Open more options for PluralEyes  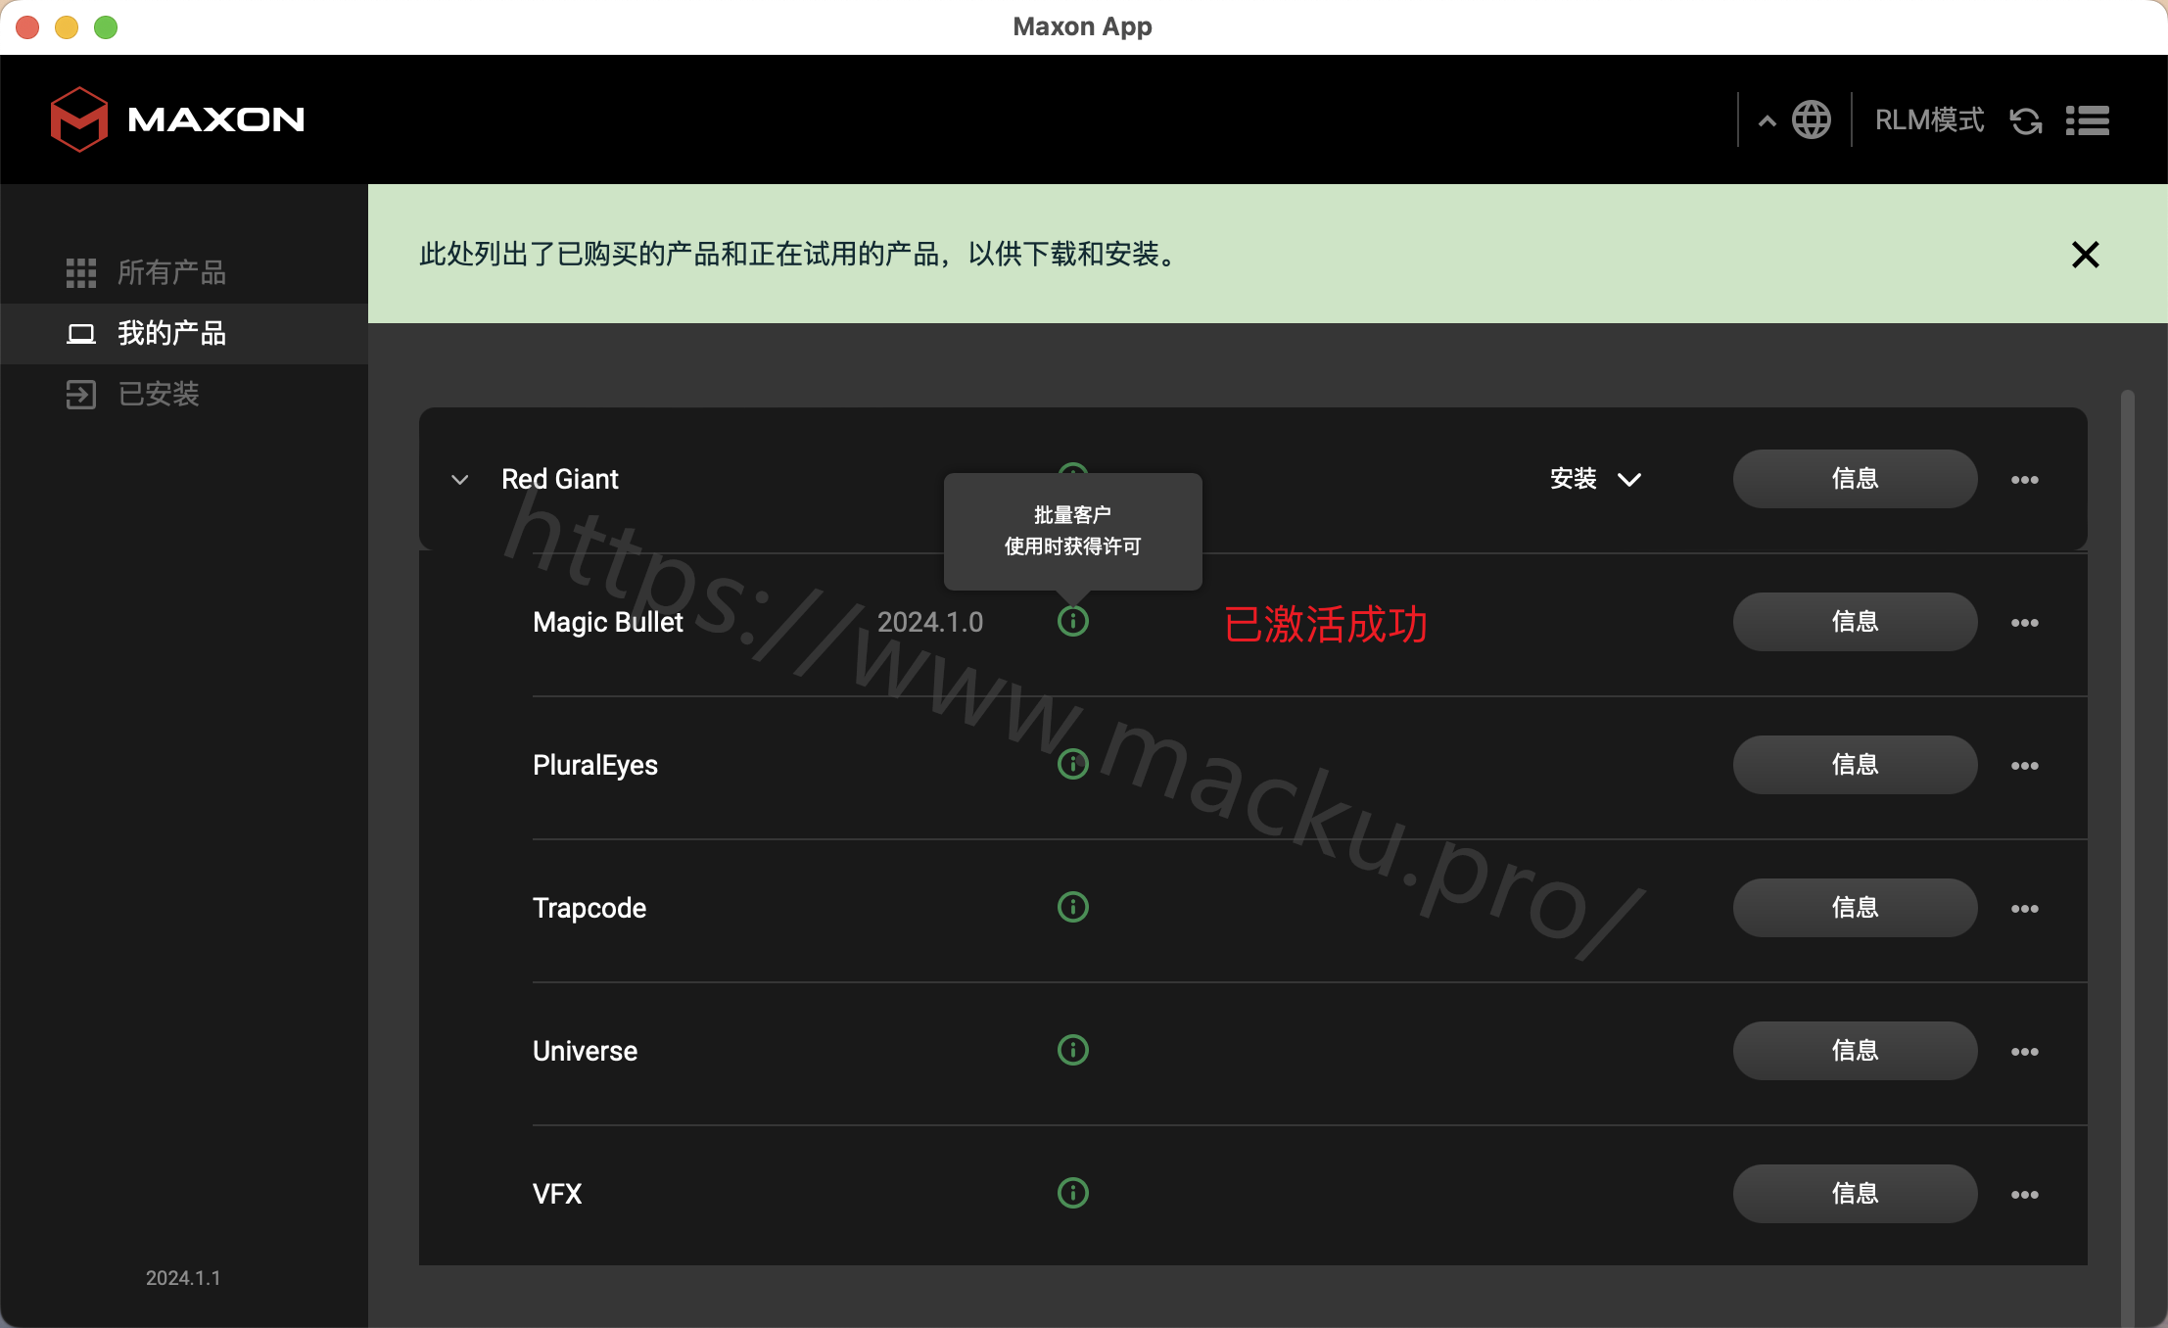pos(2024,766)
